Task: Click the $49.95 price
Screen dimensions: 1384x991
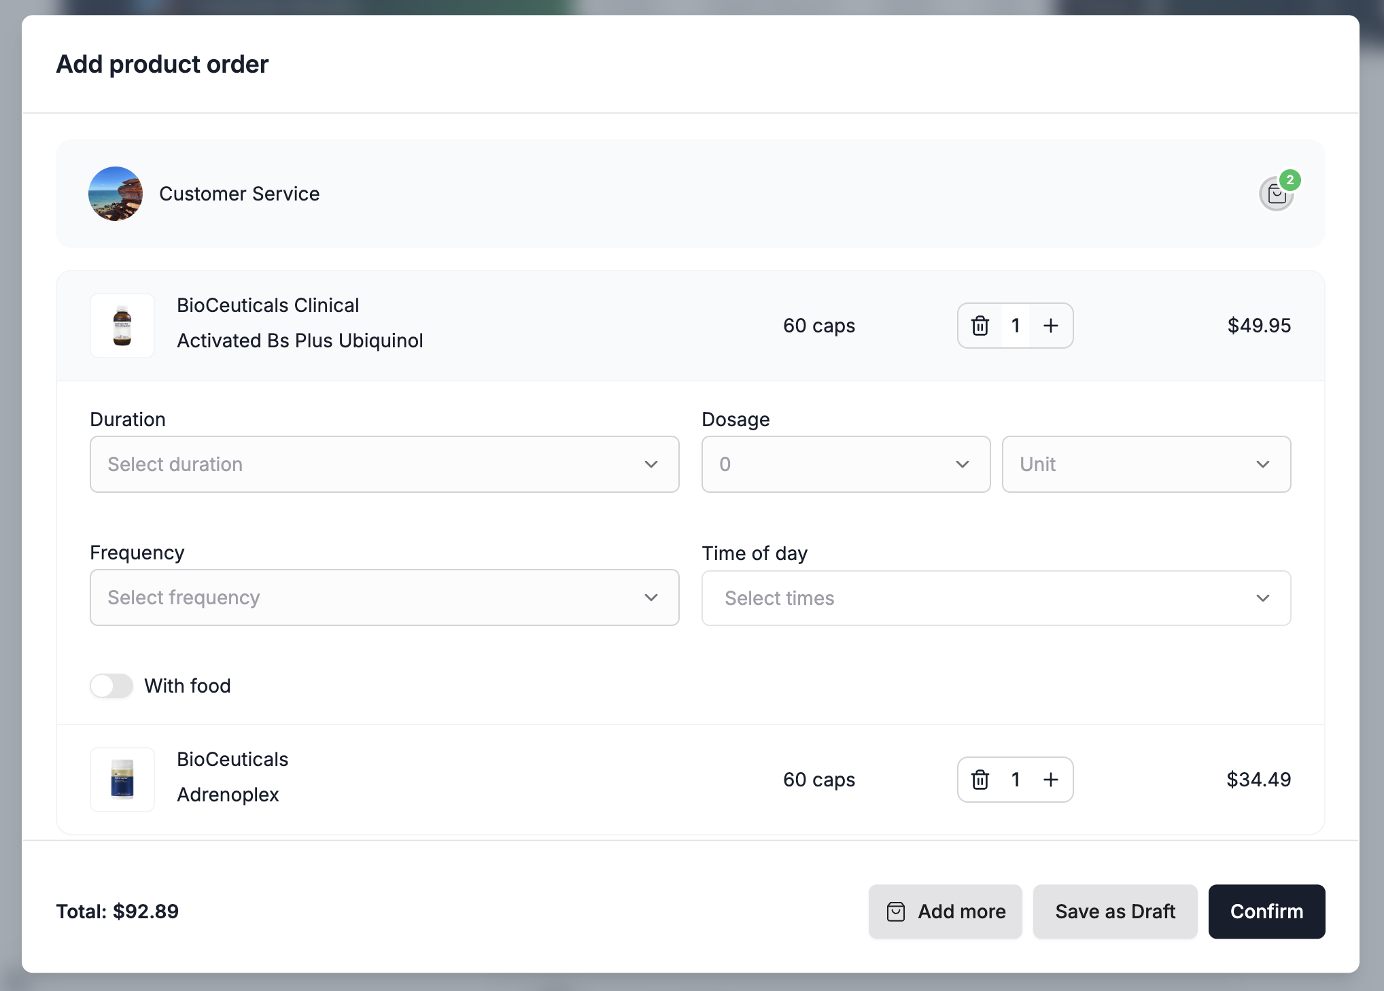Action: tap(1259, 326)
